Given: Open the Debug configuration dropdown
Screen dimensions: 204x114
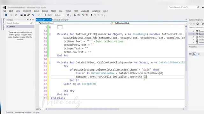Looking at the screenshot, I should (x=63, y=15).
